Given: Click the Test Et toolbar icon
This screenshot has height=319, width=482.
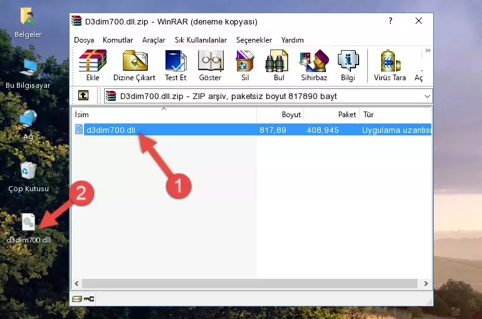Looking at the screenshot, I should 176,65.
